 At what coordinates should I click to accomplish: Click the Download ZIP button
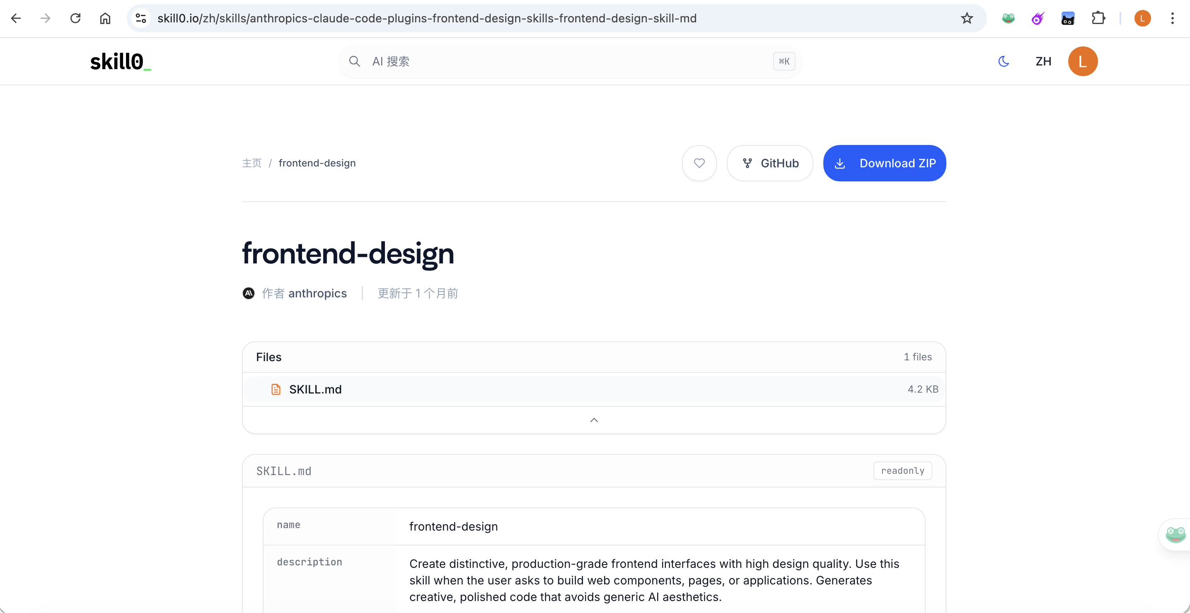pyautogui.click(x=884, y=163)
